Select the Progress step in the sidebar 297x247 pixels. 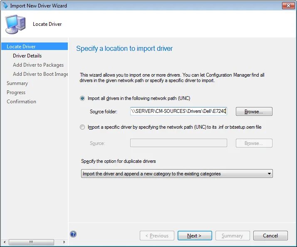pyautogui.click(x=16, y=92)
